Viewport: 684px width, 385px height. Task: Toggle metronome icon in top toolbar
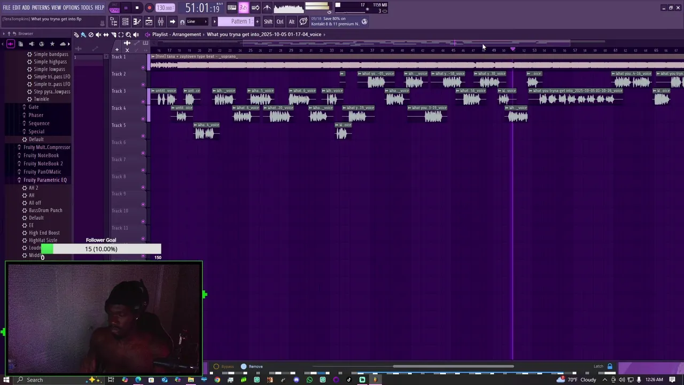click(267, 7)
